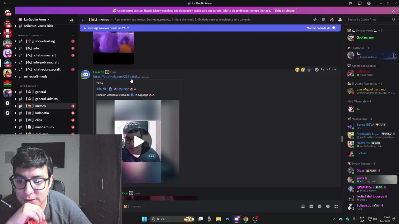
Task: Create a channel in Text Channels category
Action: click(x=73, y=86)
